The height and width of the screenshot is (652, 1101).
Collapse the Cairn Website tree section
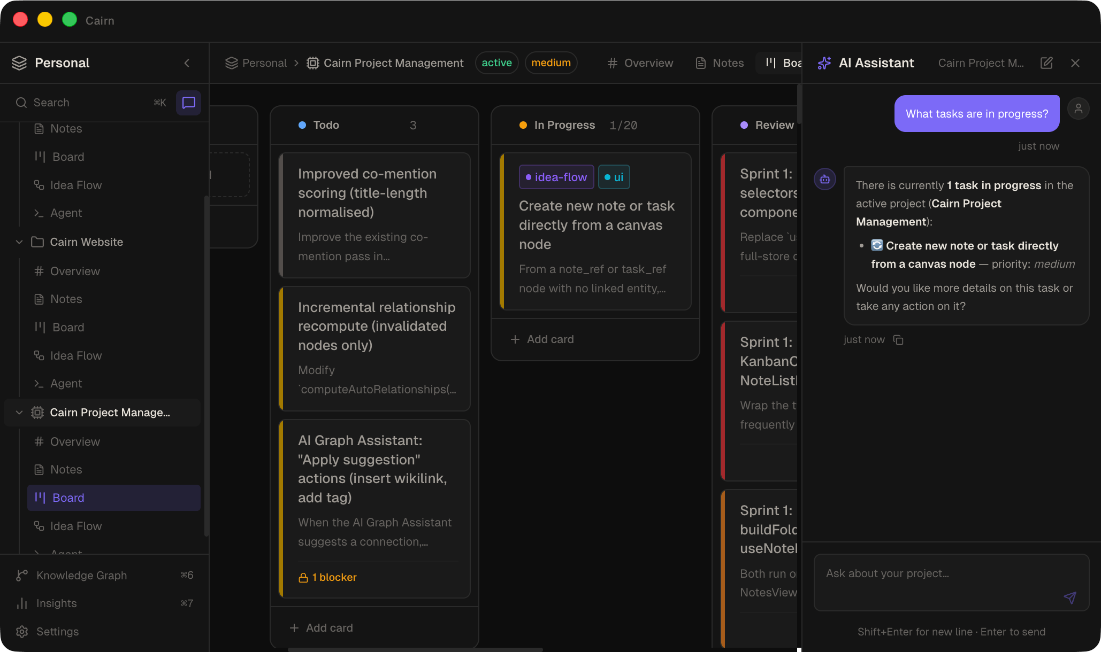19,242
